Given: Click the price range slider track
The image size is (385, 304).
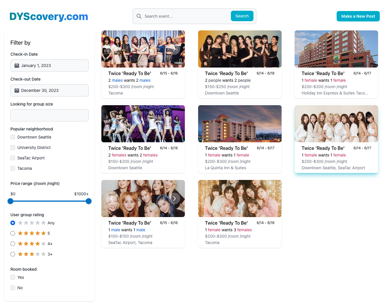Looking at the screenshot, I should point(50,201).
